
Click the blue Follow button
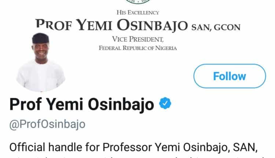(230, 76)
